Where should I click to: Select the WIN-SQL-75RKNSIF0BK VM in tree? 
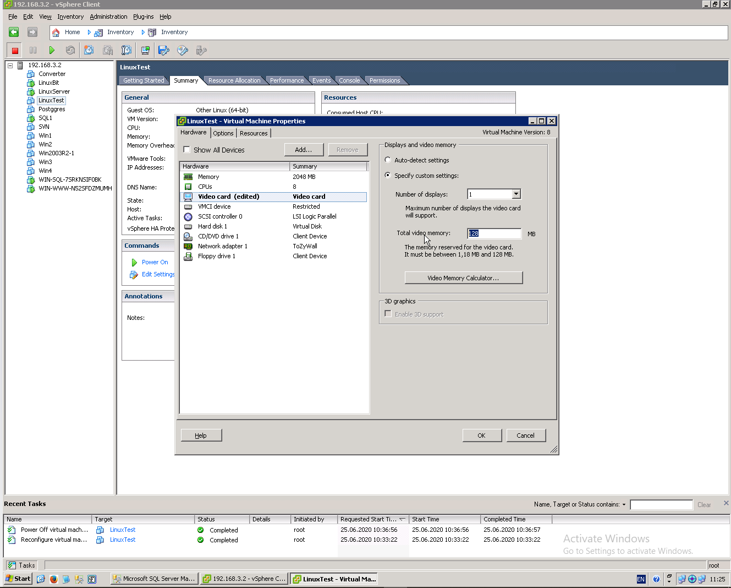pyautogui.click(x=70, y=179)
